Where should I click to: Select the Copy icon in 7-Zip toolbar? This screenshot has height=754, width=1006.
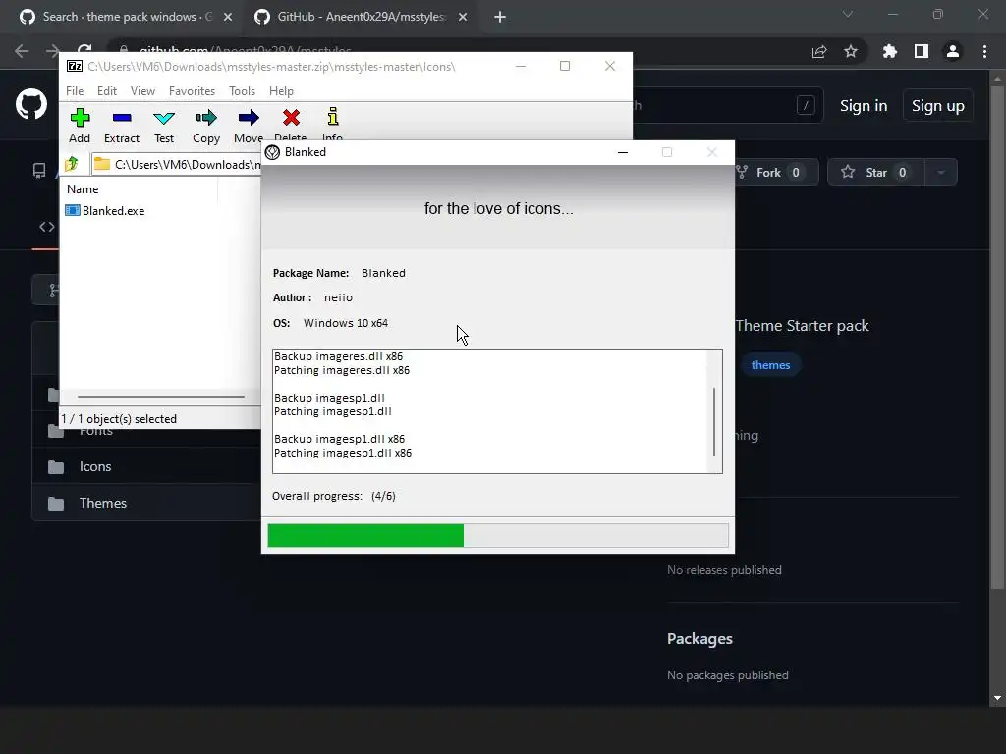point(206,126)
